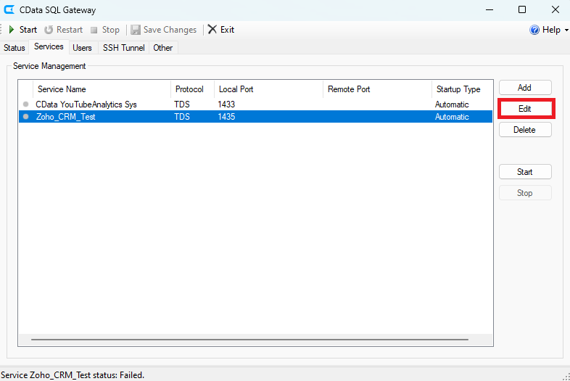Click the Stop square icon in toolbar
Image resolution: width=570 pixels, height=381 pixels.
click(94, 30)
